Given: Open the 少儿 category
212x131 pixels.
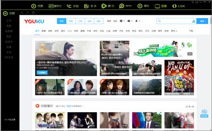Looking at the screenshot, I should 70,31.
